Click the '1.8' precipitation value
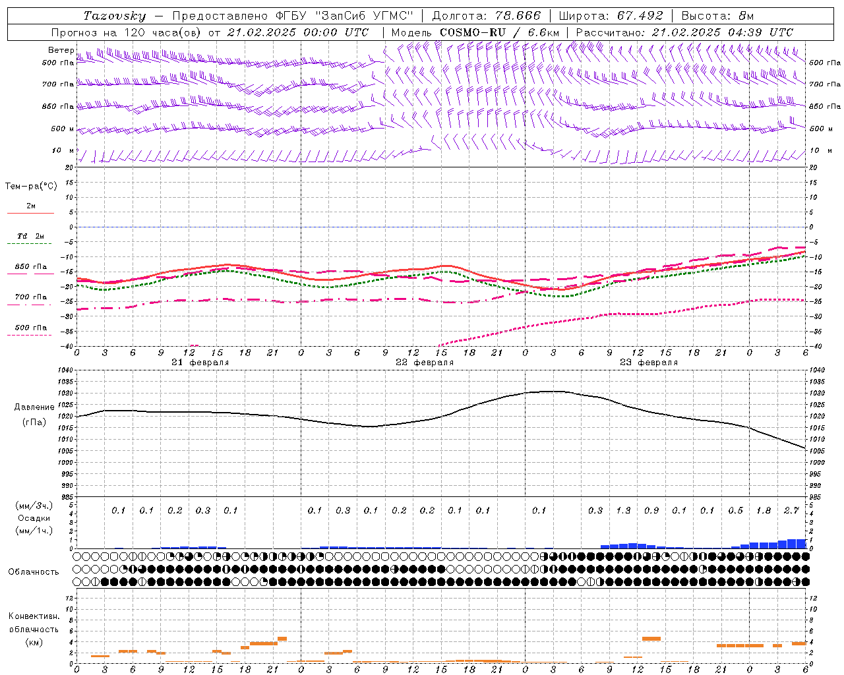This screenshot has width=844, height=675. click(x=764, y=510)
